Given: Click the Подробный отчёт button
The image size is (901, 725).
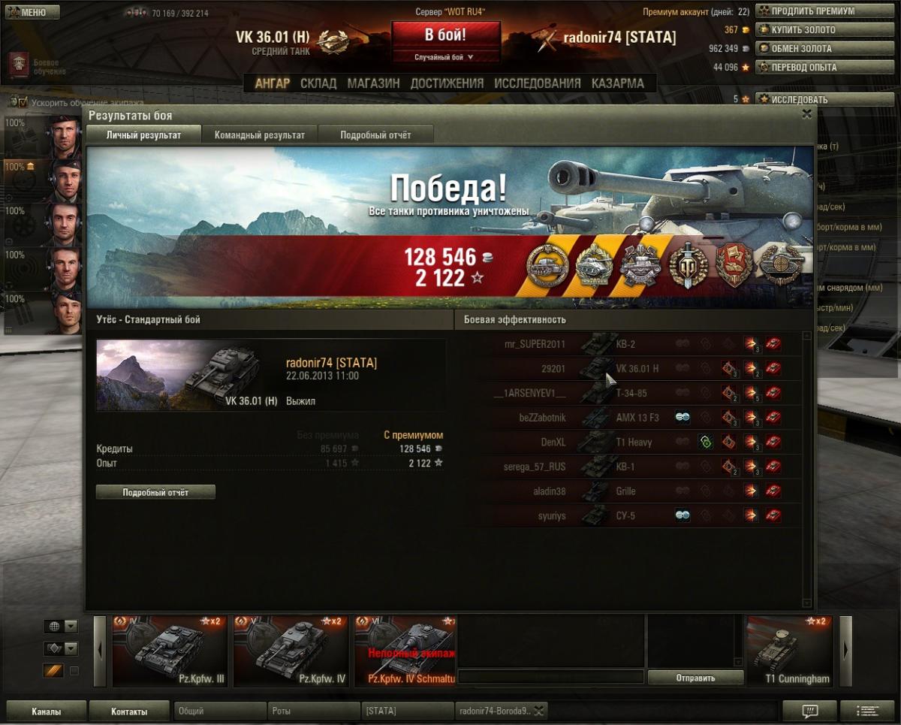Looking at the screenshot, I should click(155, 493).
